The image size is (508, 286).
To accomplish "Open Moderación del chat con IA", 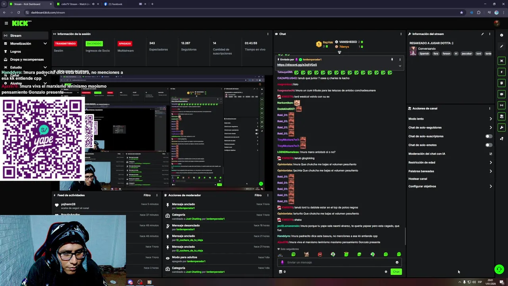I will 450,154.
